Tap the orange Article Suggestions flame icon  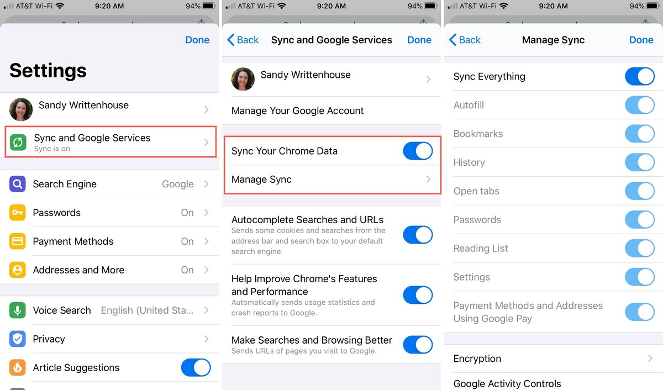click(18, 368)
